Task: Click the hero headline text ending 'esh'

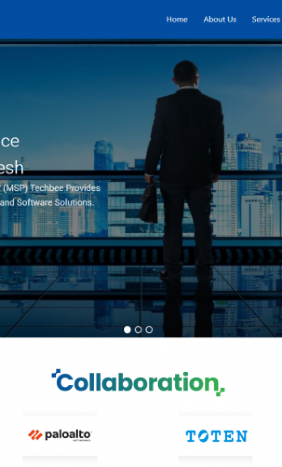Action: point(11,167)
